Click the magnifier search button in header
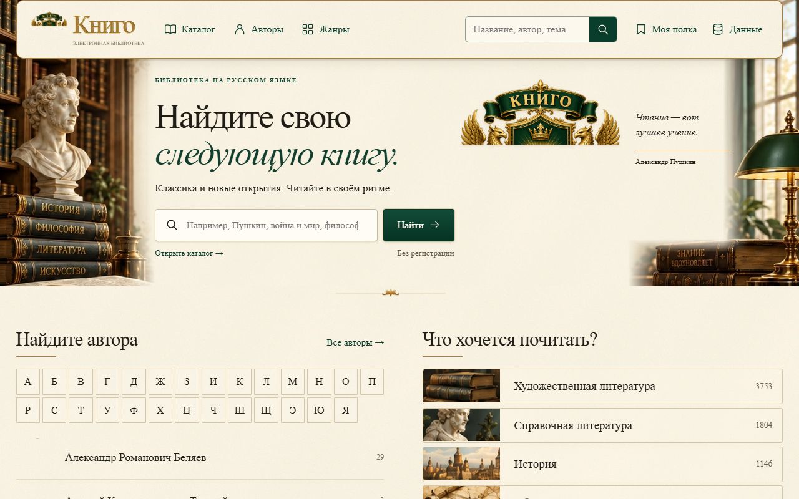The width and height of the screenshot is (799, 499). (x=603, y=29)
